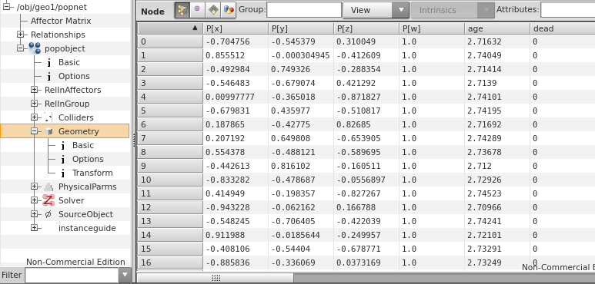Click cell value -0.0185644

(x=296, y=235)
